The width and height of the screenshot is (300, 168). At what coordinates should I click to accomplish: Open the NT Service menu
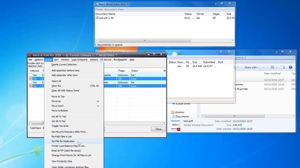point(105,60)
